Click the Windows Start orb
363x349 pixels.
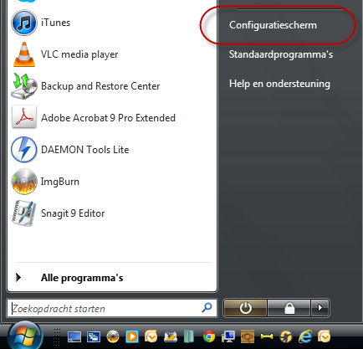25,336
